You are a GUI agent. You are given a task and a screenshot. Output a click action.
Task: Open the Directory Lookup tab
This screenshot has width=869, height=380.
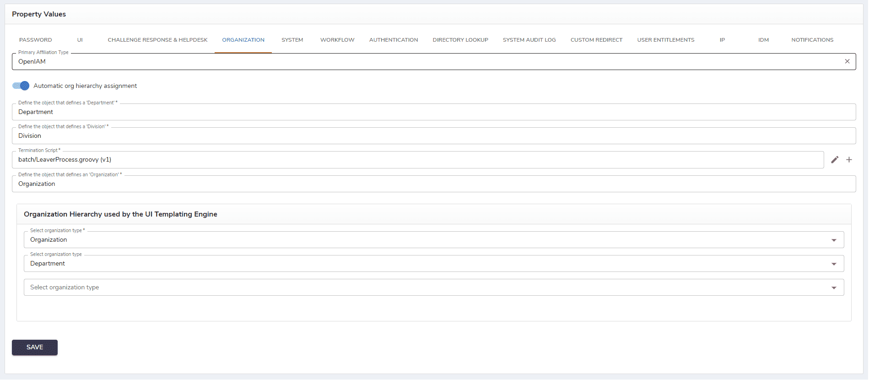[x=460, y=40]
